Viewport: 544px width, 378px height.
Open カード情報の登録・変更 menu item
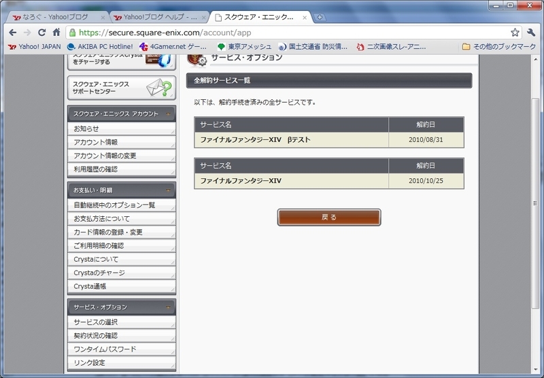tap(122, 232)
